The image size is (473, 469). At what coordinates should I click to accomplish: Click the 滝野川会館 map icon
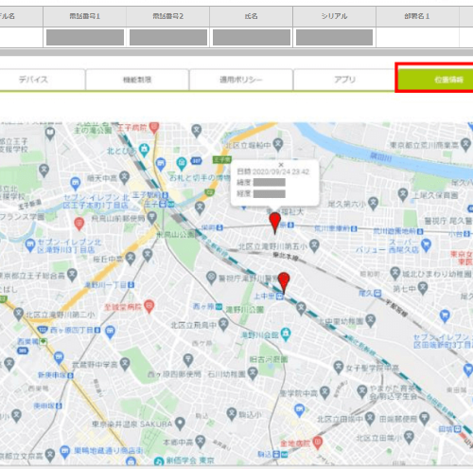(x=286, y=334)
